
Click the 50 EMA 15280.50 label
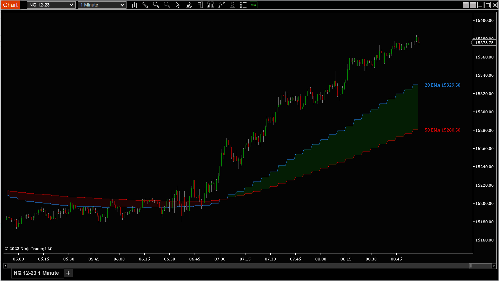tap(442, 130)
